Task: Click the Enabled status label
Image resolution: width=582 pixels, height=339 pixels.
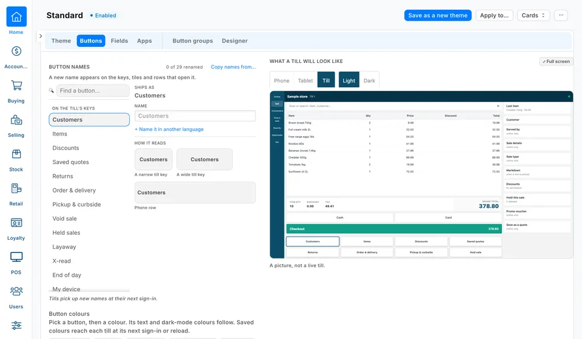Action: (x=103, y=16)
